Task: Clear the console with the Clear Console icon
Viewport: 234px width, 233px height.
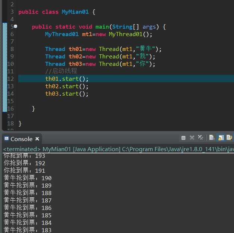Action: 212,138
